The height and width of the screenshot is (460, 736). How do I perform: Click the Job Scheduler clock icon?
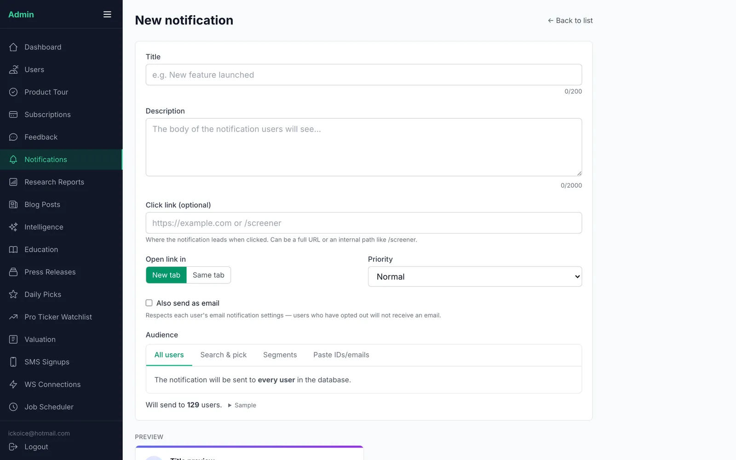tap(13, 407)
